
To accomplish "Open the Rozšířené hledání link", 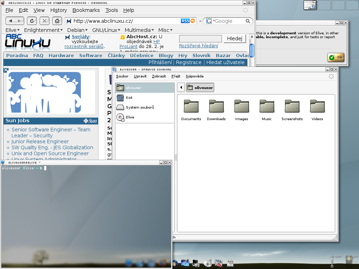I will pyautogui.click(x=198, y=46).
